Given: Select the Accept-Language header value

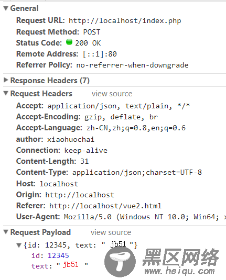Looking at the screenshot, I should click(136, 128).
